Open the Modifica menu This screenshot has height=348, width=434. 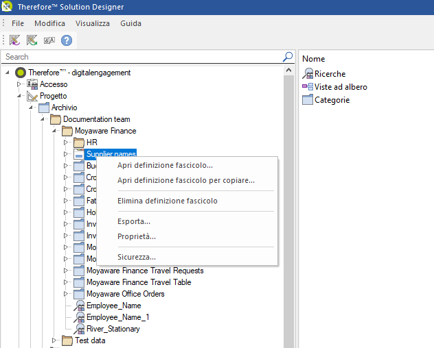[x=50, y=23]
